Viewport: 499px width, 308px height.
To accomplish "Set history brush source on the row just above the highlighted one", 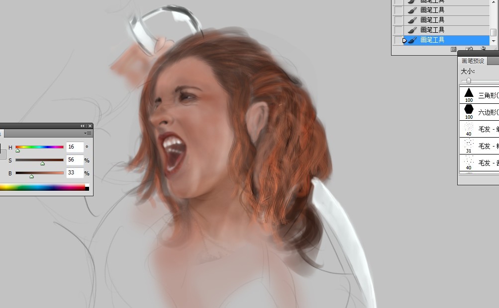I will (x=398, y=30).
